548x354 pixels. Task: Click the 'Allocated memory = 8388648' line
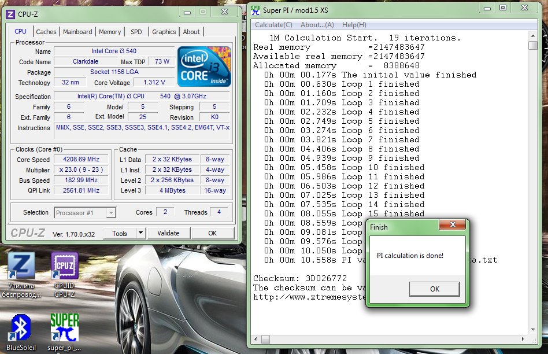[x=336, y=65]
